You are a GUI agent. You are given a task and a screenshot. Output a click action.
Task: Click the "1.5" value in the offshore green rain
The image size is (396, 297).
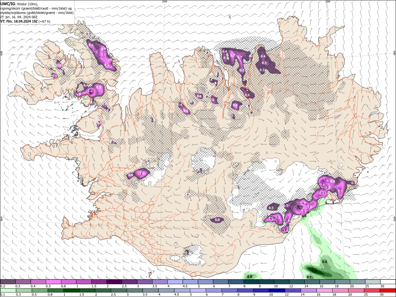314,271
